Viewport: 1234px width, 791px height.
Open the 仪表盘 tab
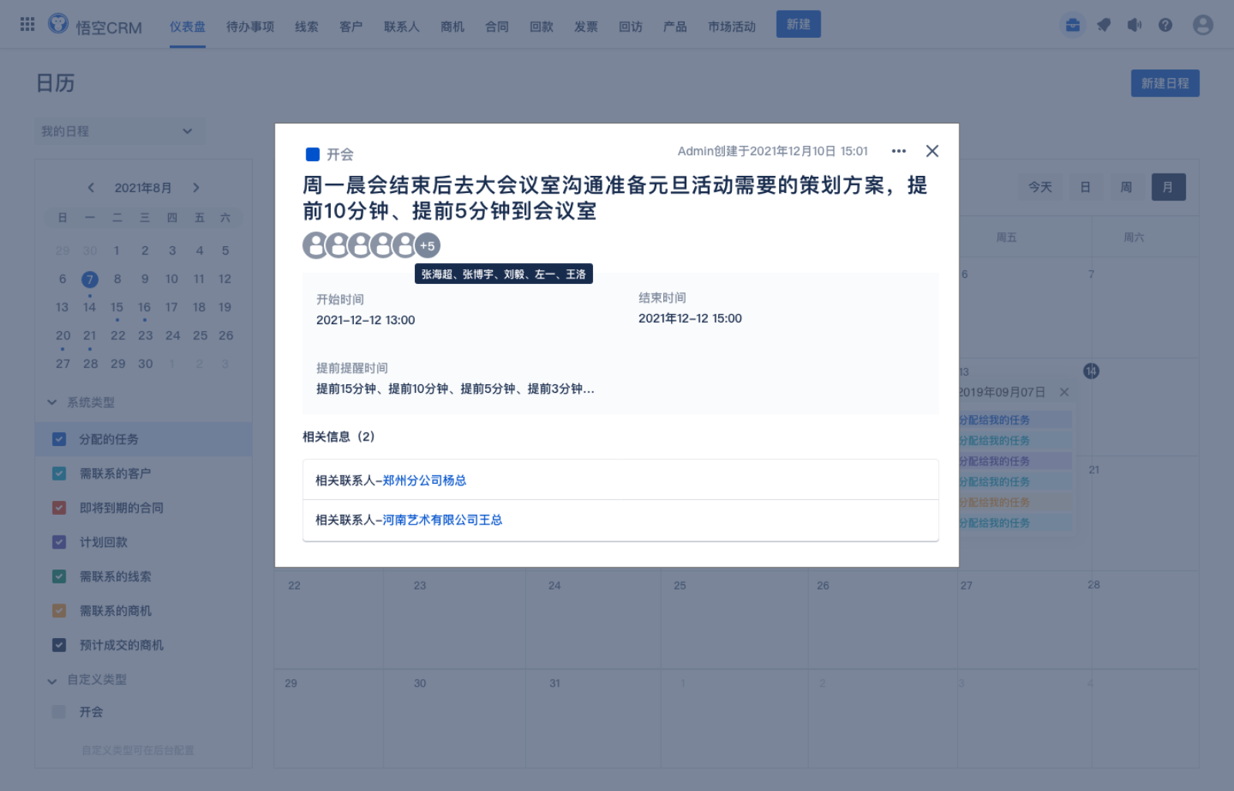coord(187,27)
